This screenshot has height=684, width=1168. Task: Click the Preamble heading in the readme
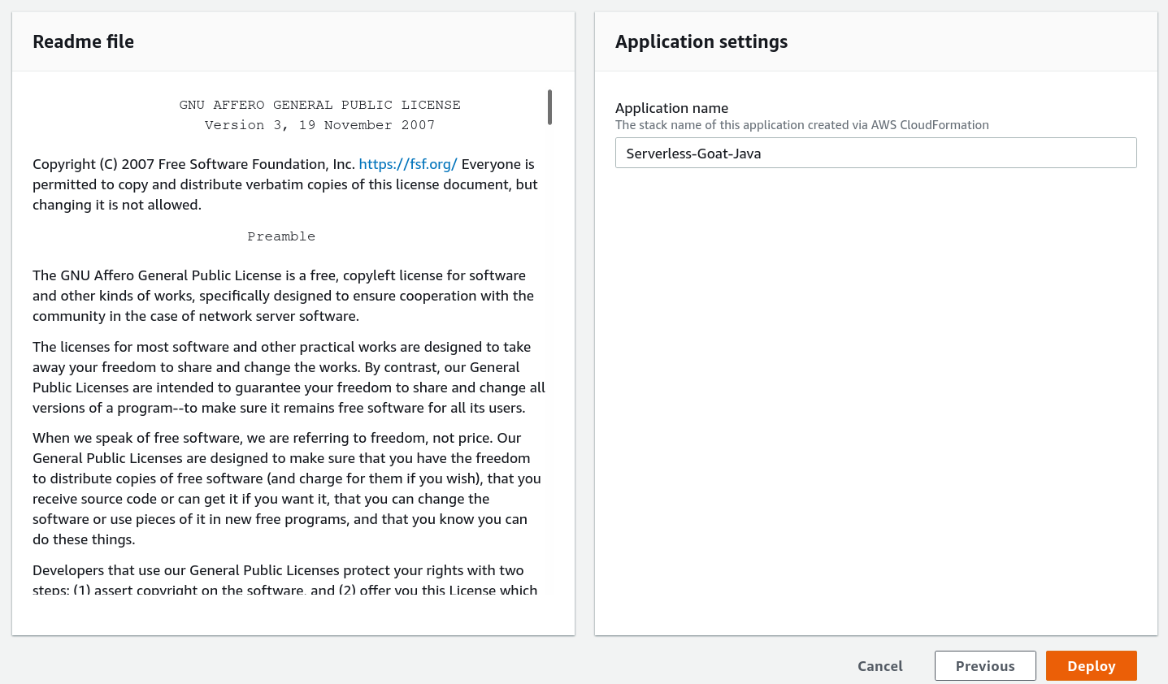pyautogui.click(x=281, y=236)
